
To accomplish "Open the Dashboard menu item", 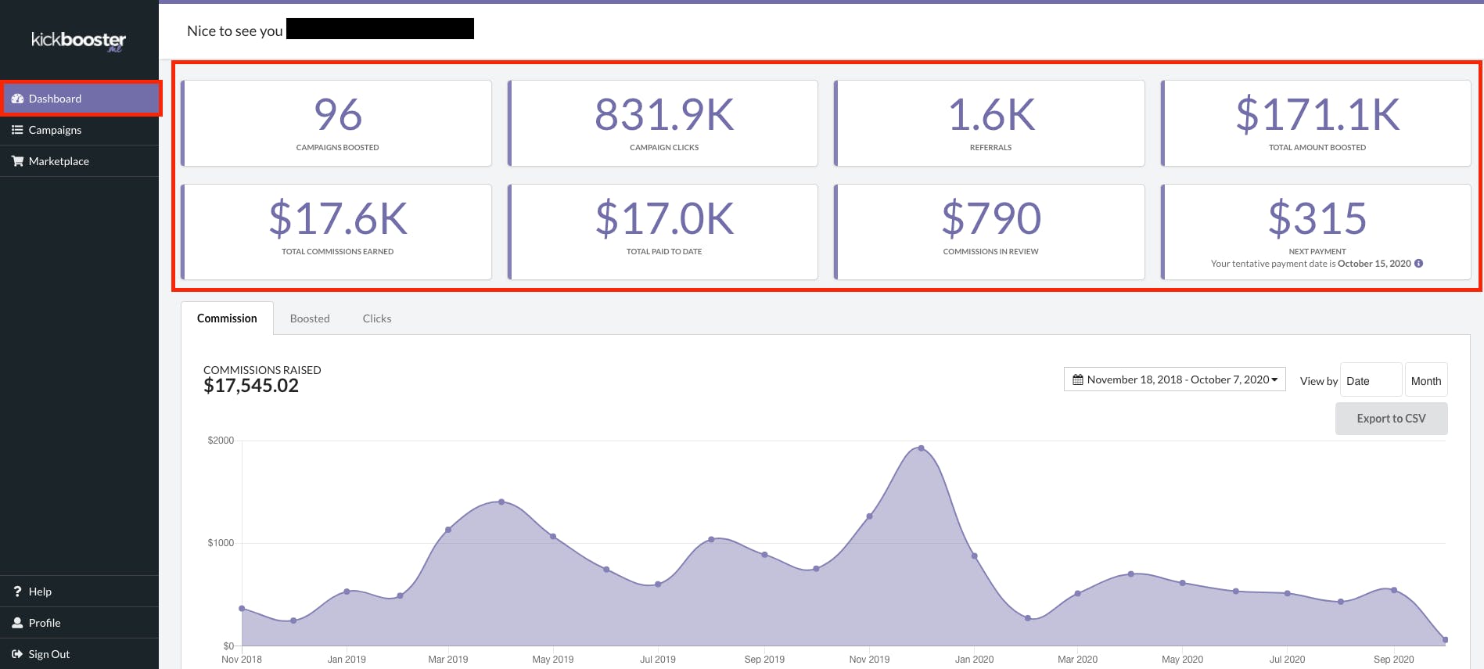I will [x=80, y=99].
